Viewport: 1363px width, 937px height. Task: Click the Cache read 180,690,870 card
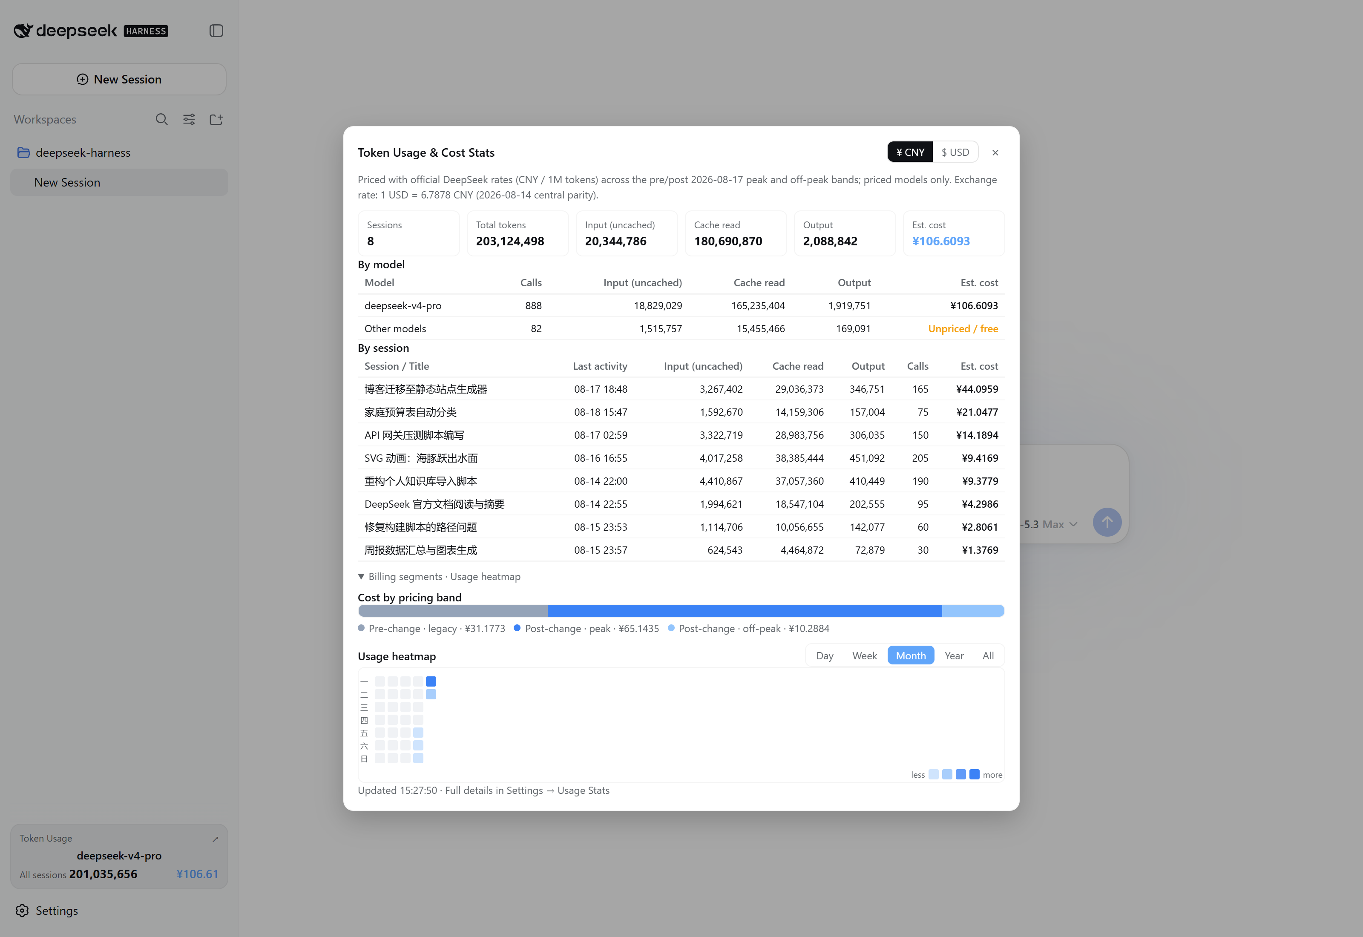tap(736, 234)
